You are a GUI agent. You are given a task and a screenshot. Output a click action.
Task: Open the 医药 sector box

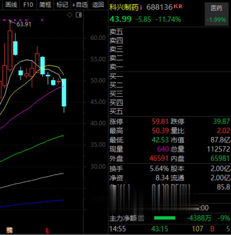(216, 14)
